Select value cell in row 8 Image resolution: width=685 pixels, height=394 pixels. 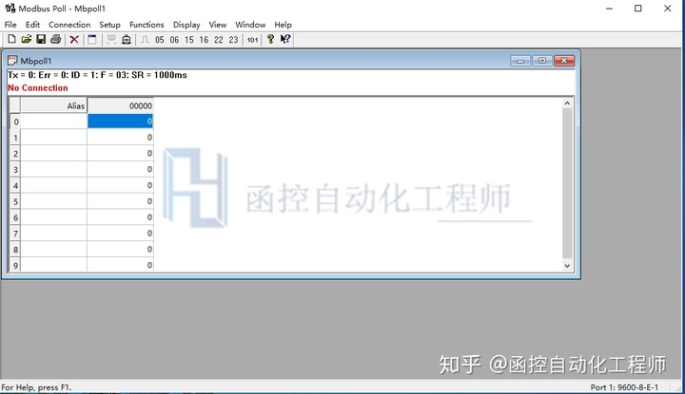(120, 249)
